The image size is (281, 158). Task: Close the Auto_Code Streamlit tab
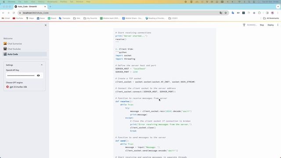45,7
